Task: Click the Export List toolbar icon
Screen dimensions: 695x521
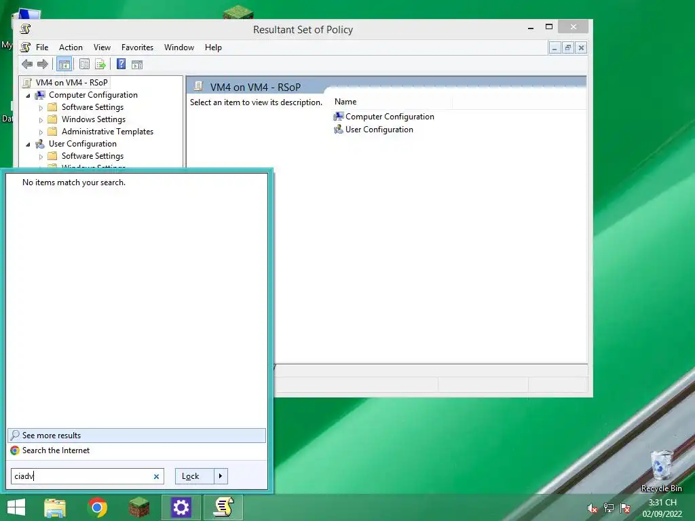Action: tap(100, 64)
